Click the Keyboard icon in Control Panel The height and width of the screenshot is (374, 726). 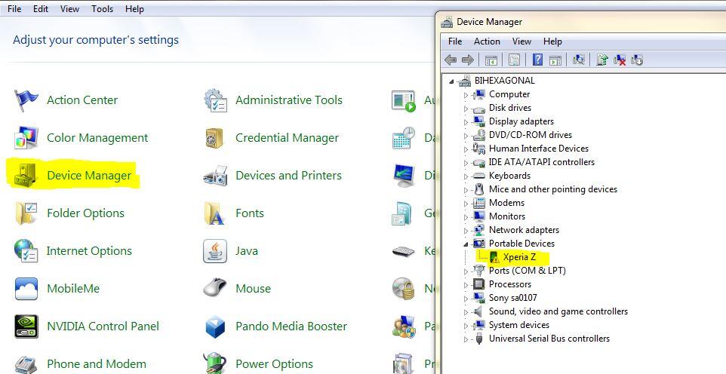[x=403, y=251]
